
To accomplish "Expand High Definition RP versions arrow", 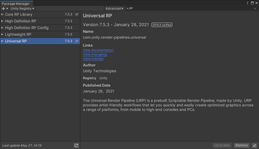I will tap(2, 21).
